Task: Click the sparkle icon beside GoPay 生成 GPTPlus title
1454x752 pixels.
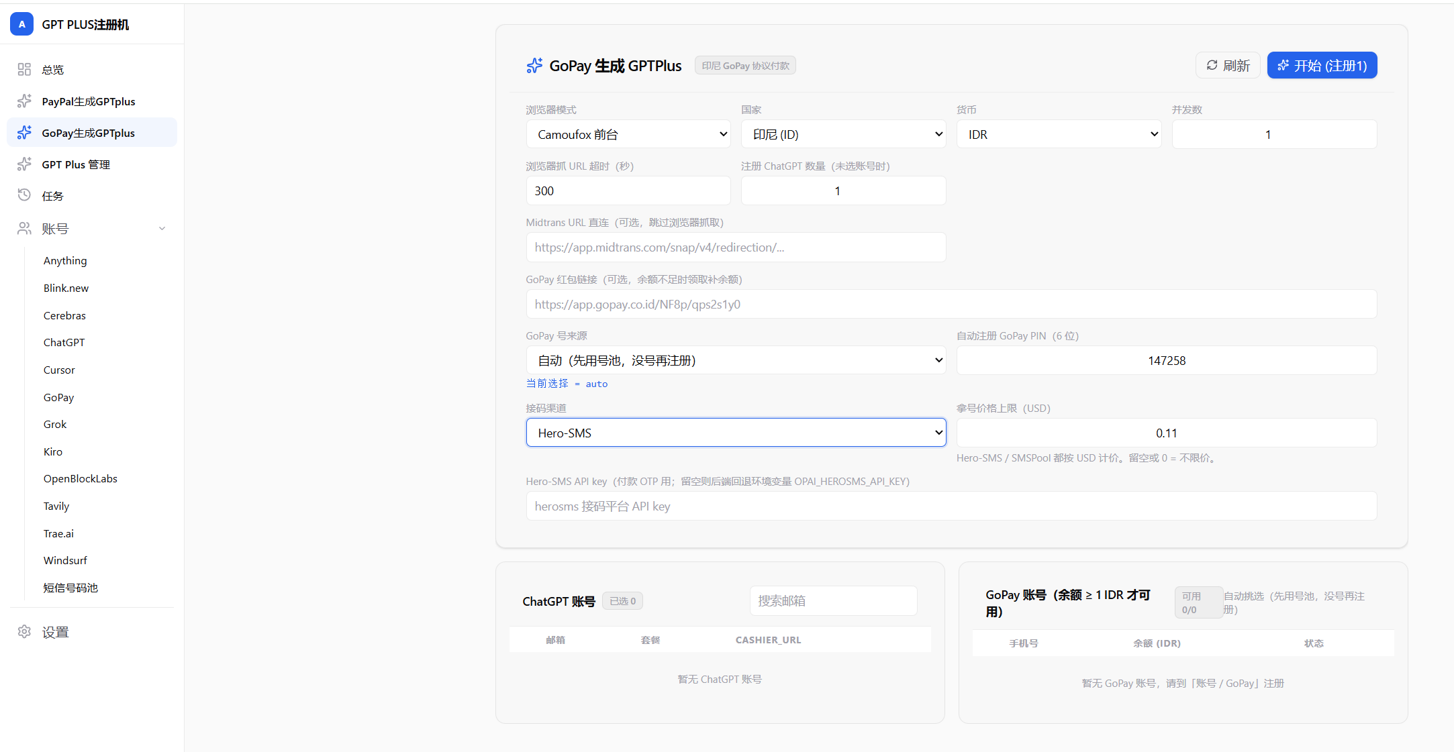Action: [x=534, y=66]
